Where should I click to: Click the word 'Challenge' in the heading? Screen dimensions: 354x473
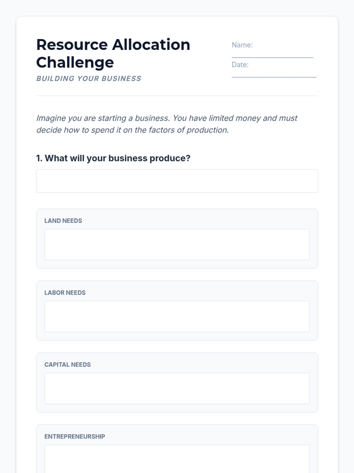point(75,62)
